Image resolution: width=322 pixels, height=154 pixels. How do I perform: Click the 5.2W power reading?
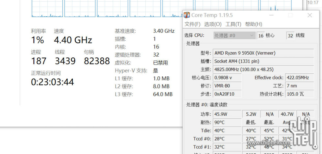point(251,114)
